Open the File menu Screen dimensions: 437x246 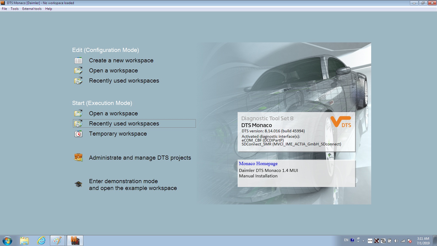point(4,9)
